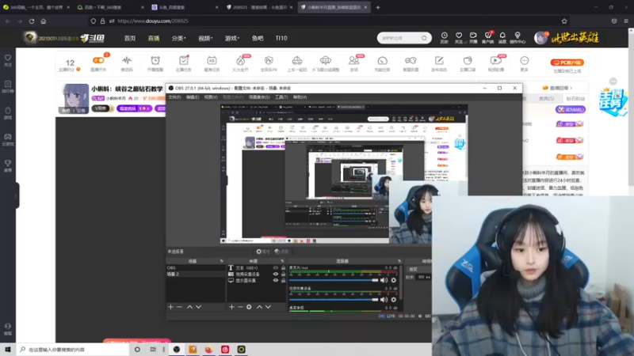Open the gauge recharge tasks icon
The image size is (634, 356).
(383, 61)
